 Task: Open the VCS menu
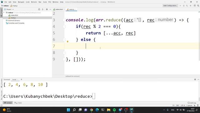click(50, 2)
